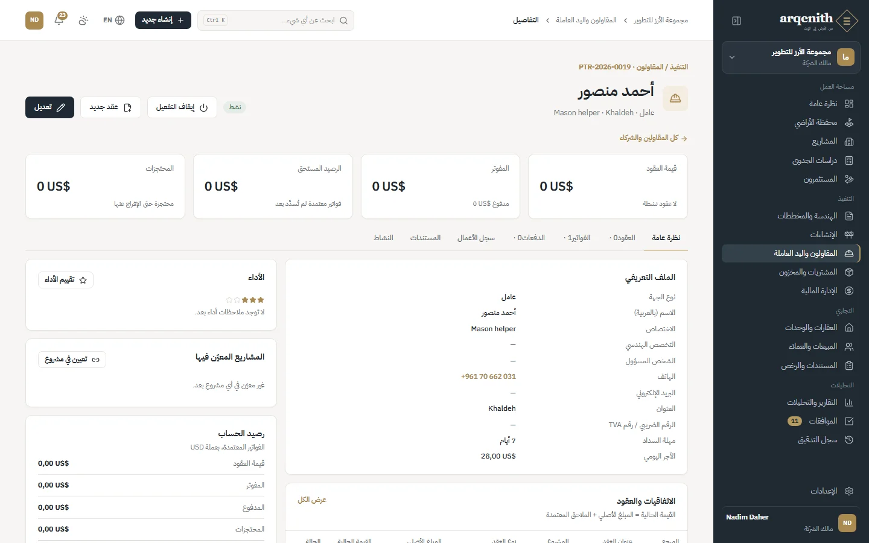Open الإنشاءات in sidebar

click(791, 235)
